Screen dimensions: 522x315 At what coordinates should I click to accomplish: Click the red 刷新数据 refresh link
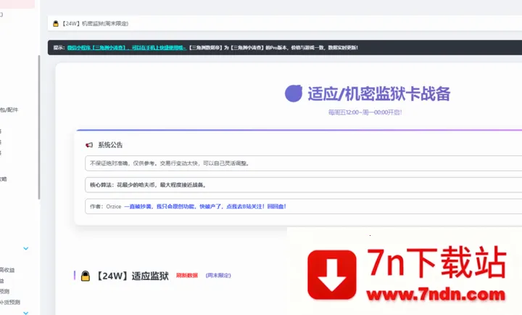[x=186, y=276]
